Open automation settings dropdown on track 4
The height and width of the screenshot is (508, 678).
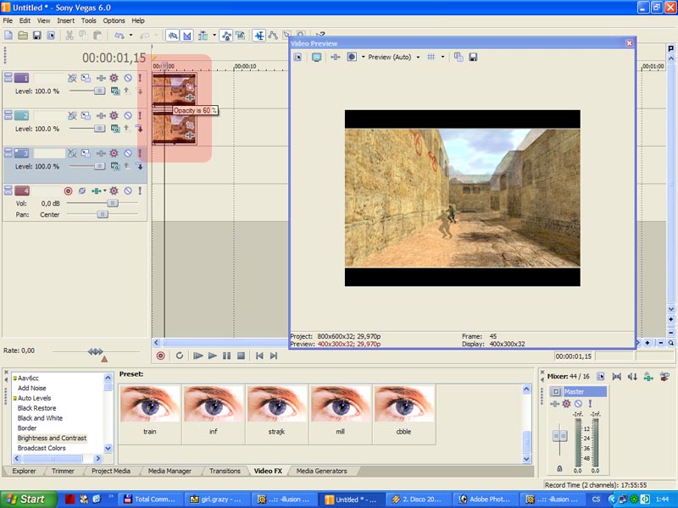pyautogui.click(x=104, y=191)
